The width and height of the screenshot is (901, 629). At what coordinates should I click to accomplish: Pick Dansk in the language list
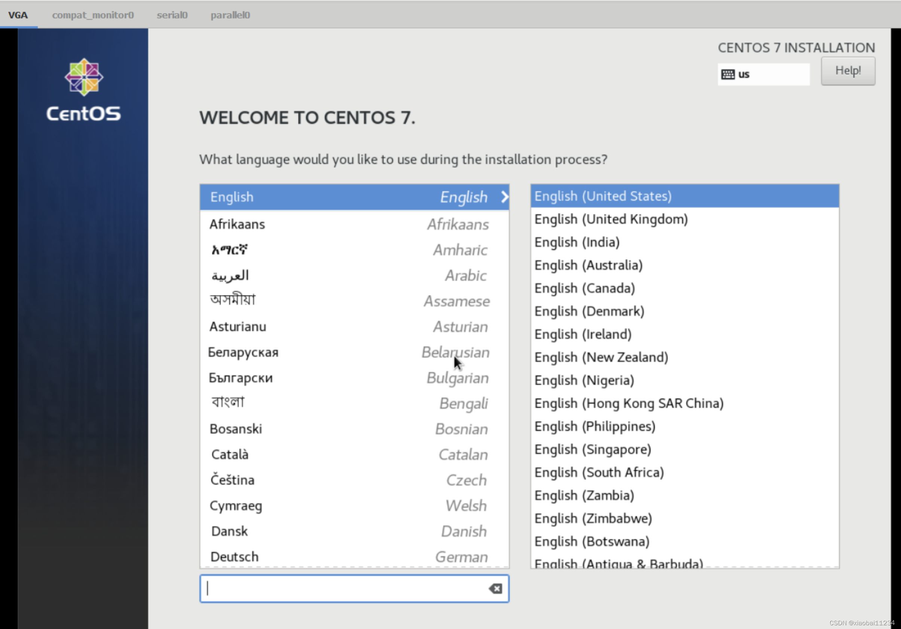pyautogui.click(x=354, y=531)
